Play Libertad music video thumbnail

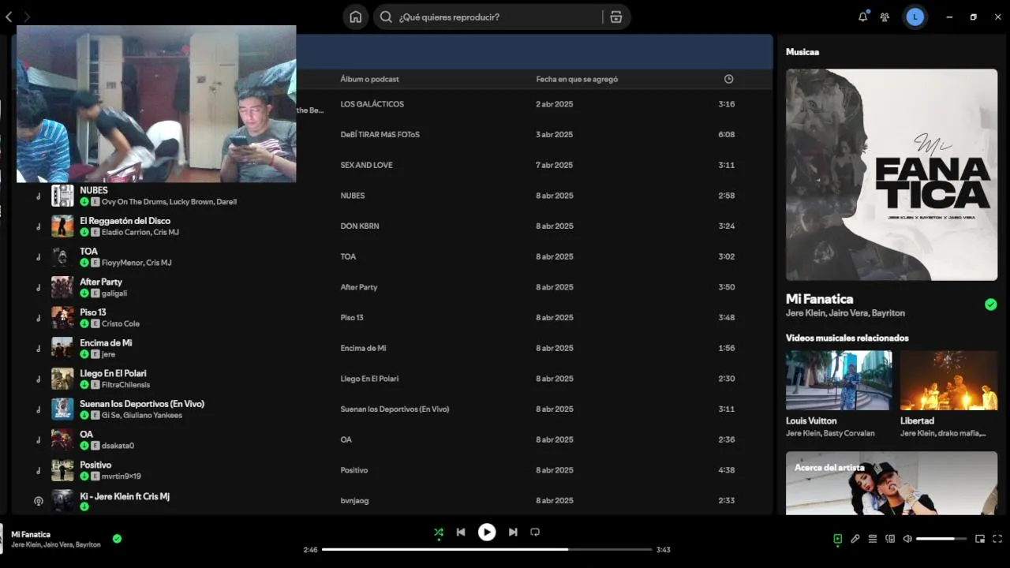click(949, 380)
